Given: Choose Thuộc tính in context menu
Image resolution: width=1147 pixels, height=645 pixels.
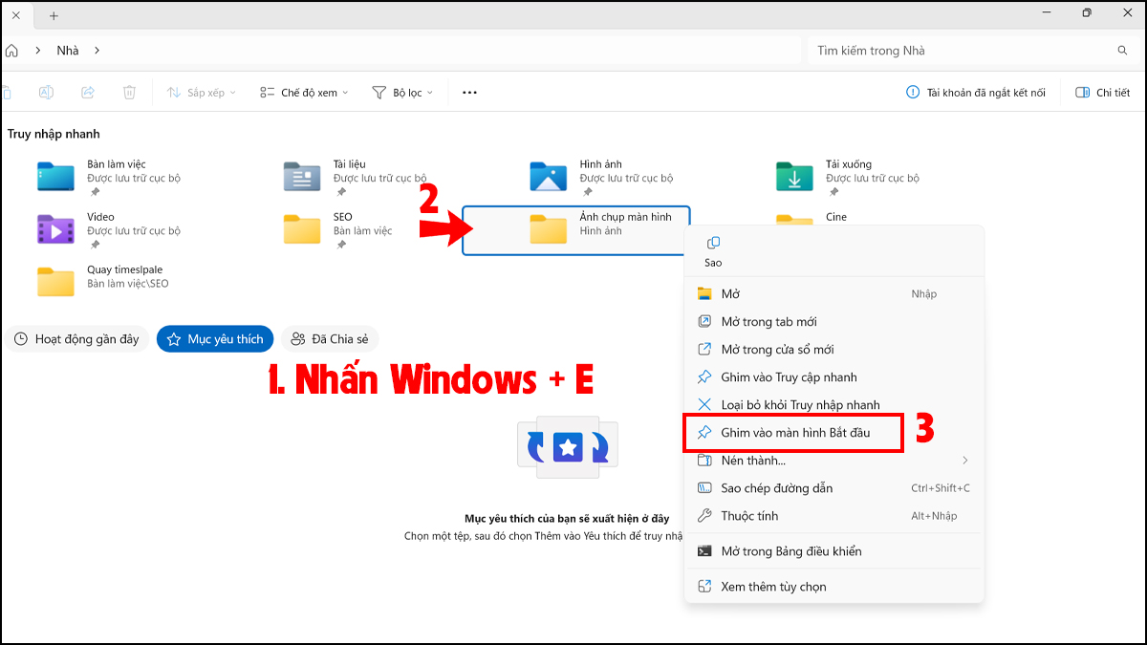Looking at the screenshot, I should point(833,516).
